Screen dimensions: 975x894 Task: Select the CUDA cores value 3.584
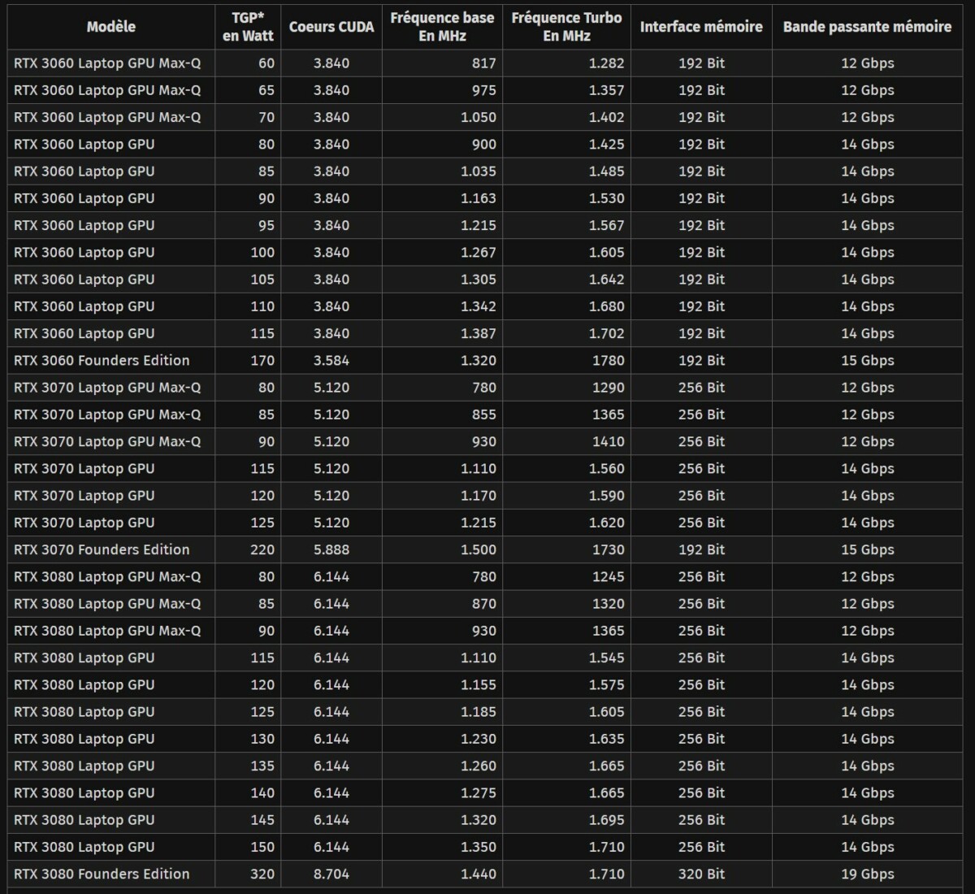[x=331, y=360]
